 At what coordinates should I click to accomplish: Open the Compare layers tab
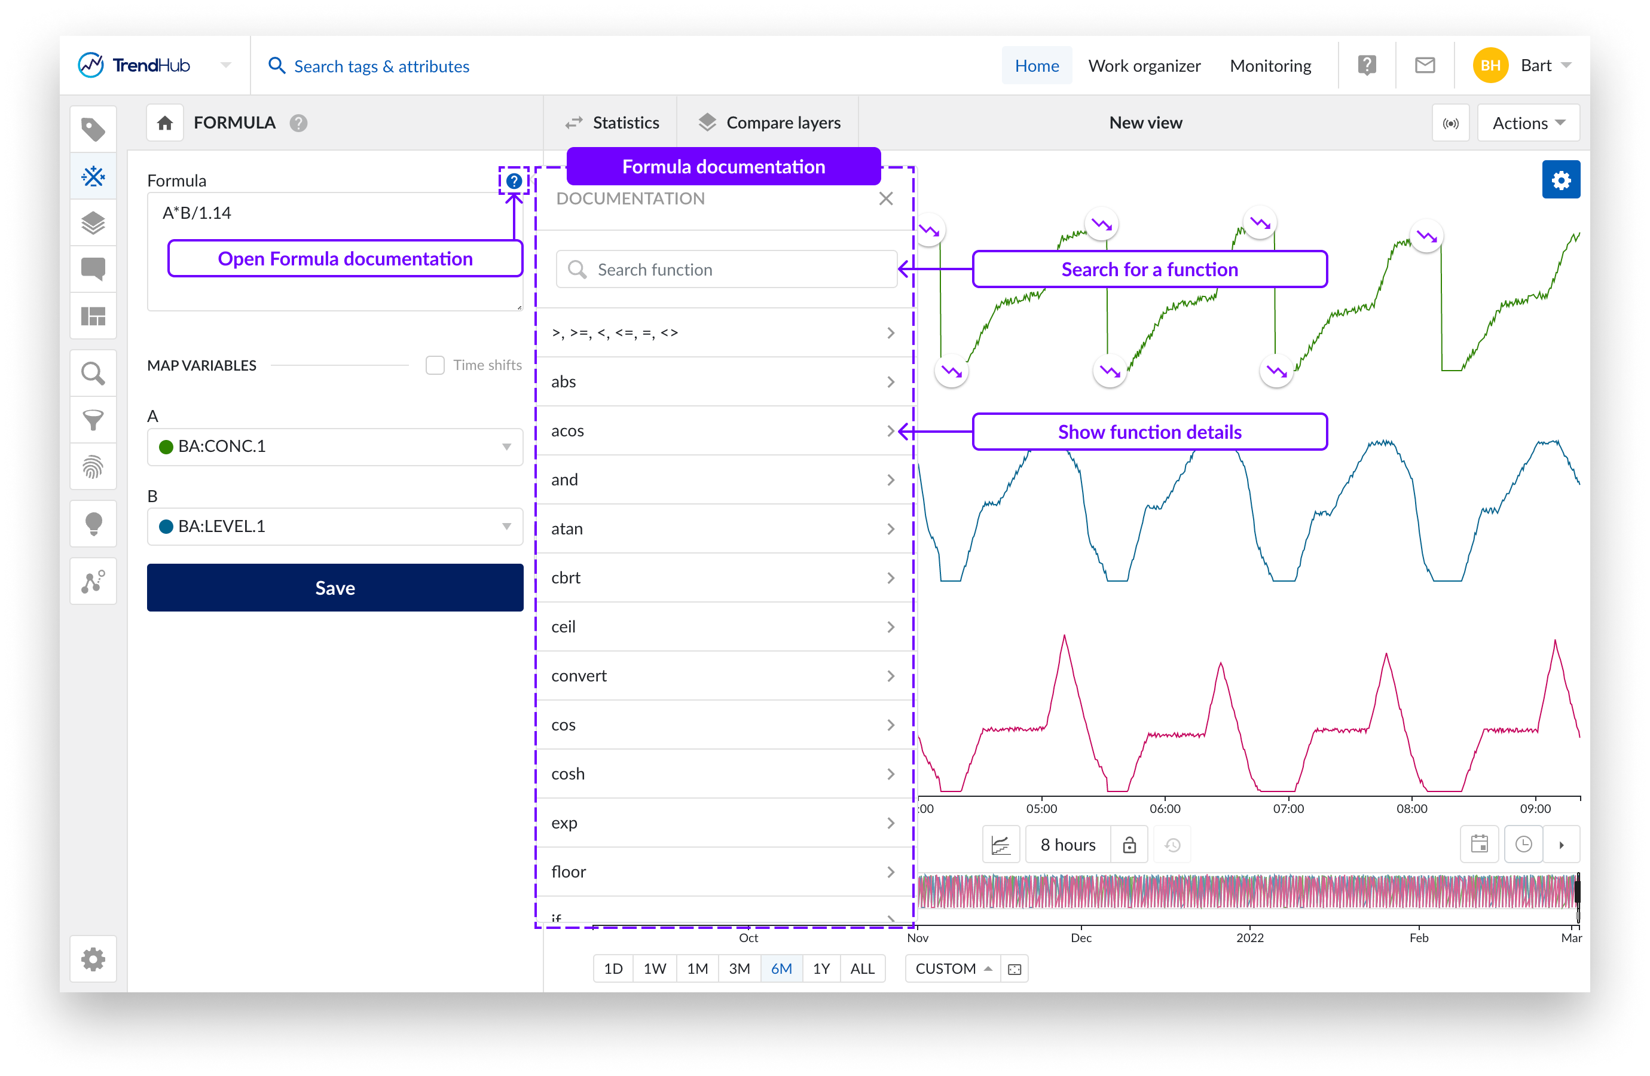[x=769, y=123]
